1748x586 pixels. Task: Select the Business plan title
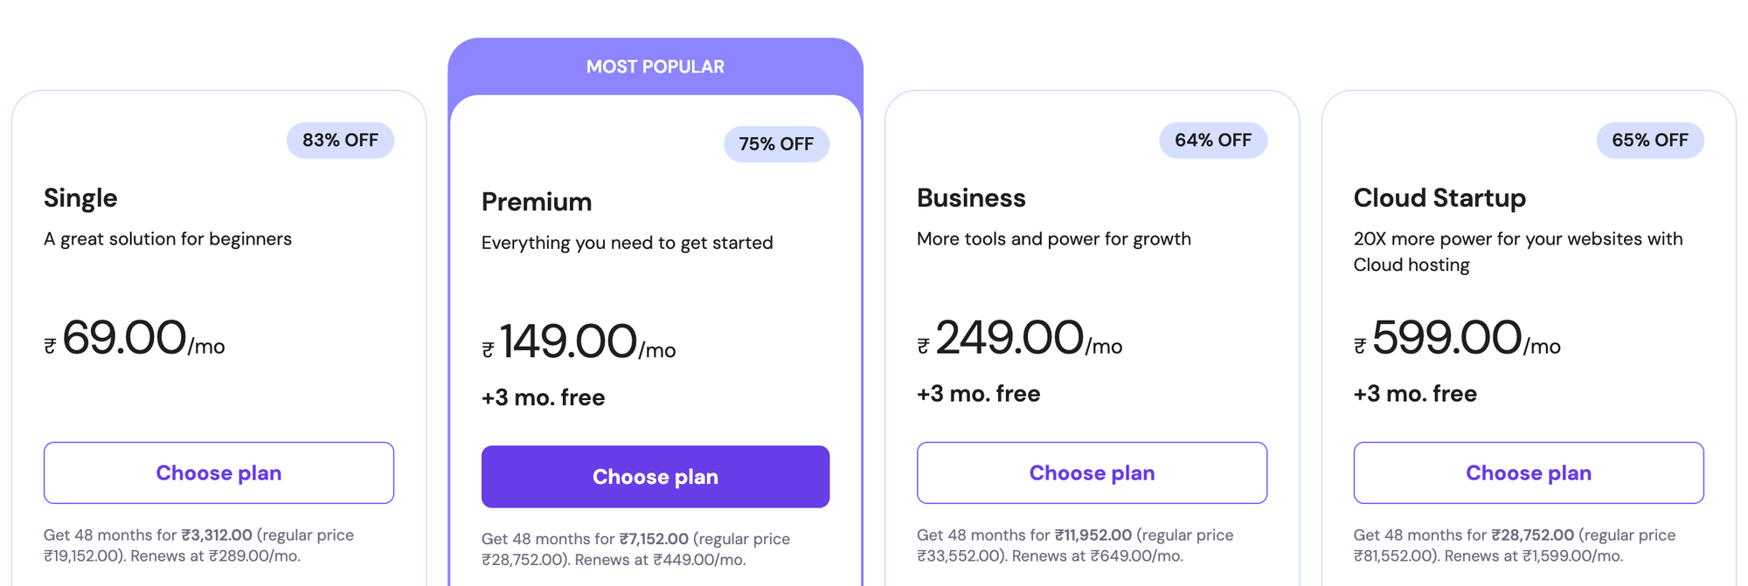pos(971,198)
